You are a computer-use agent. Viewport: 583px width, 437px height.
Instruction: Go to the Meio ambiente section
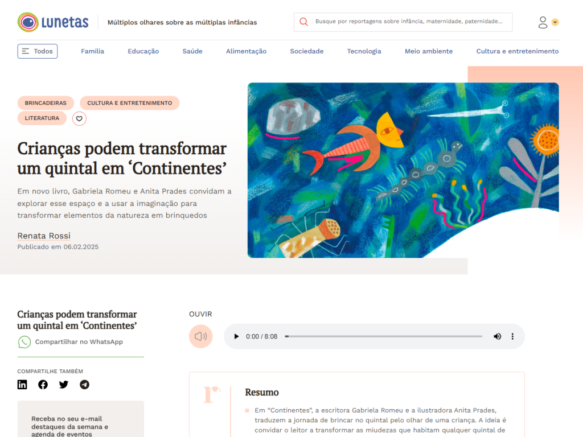pos(429,51)
